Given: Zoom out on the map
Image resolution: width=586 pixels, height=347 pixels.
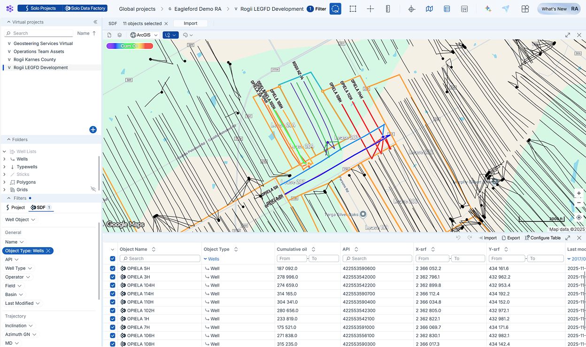Looking at the screenshot, I should [x=579, y=203].
